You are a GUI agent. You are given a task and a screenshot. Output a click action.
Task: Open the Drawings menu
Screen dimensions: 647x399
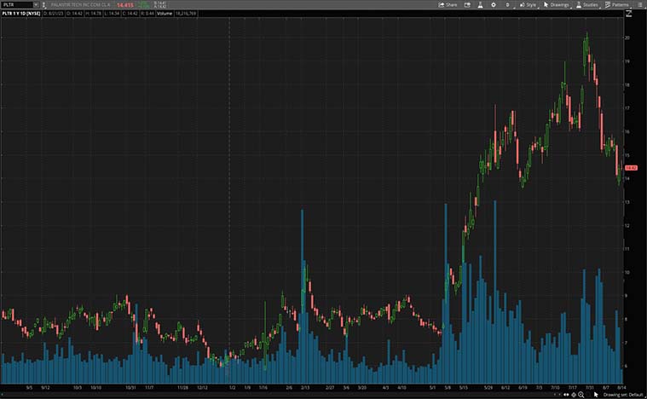[557, 5]
